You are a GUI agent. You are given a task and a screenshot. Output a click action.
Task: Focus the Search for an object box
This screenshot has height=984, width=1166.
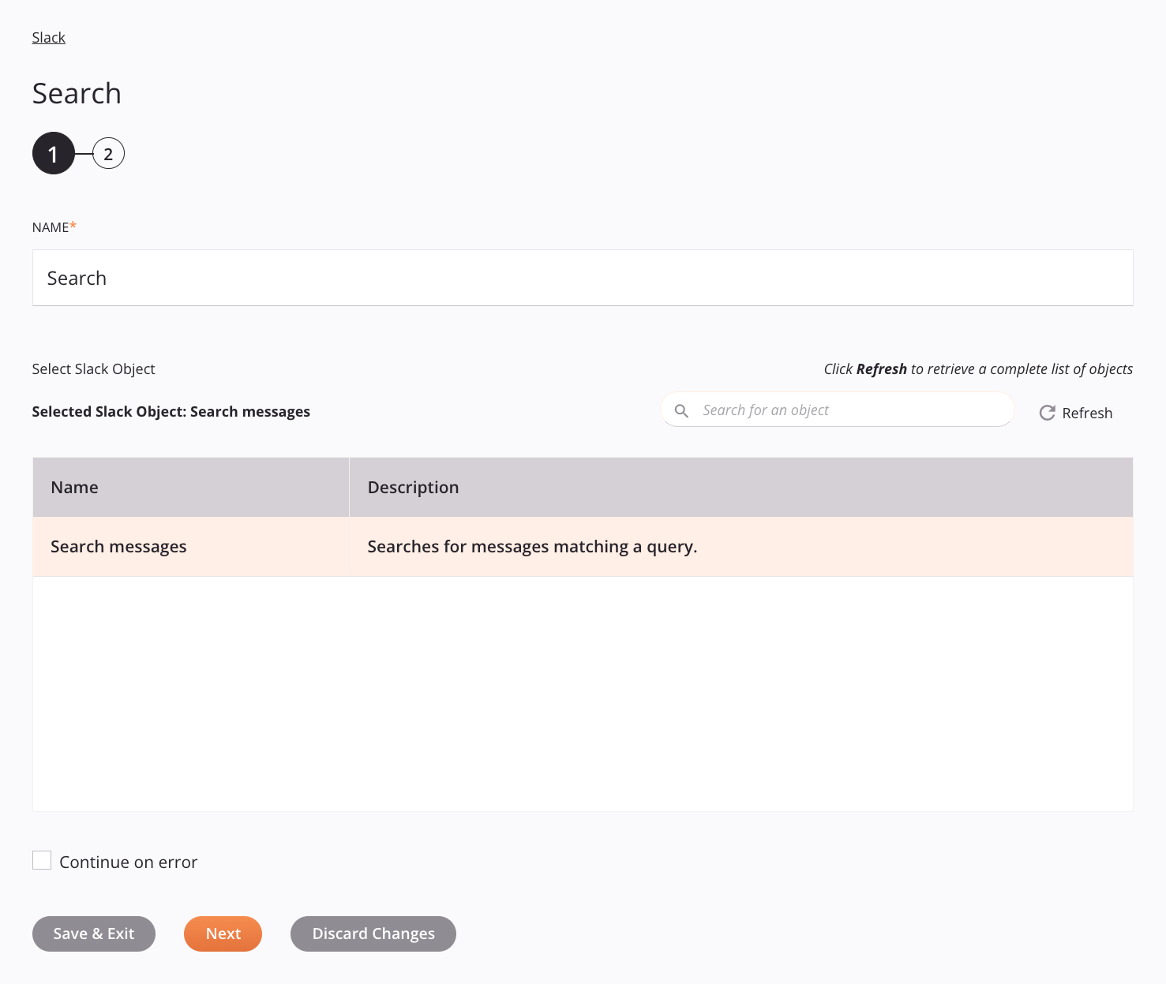[837, 410]
